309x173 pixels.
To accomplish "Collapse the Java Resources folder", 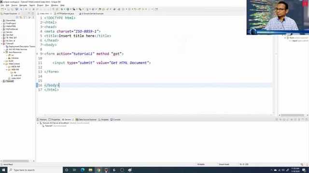I will coord(4,52).
